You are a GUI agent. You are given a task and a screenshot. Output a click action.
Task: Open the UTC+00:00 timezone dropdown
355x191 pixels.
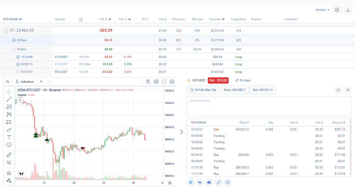pyautogui.click(x=12, y=19)
